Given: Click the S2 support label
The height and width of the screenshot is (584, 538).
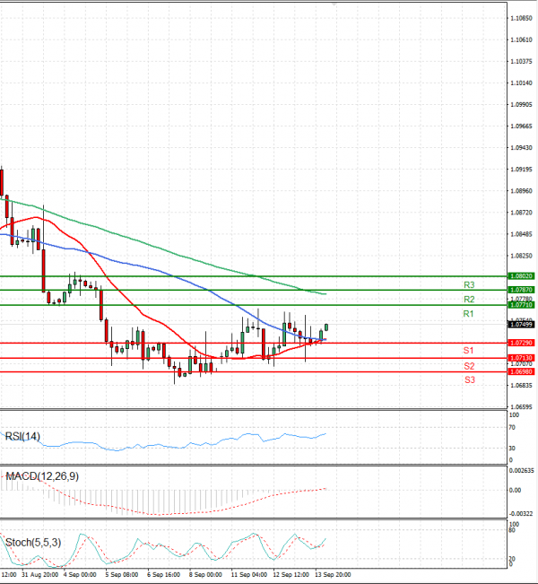Looking at the screenshot, I should pyautogui.click(x=468, y=366).
